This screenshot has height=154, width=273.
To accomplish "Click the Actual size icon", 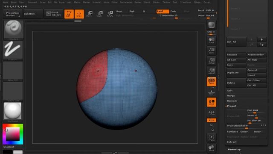I will (x=212, y=61).
